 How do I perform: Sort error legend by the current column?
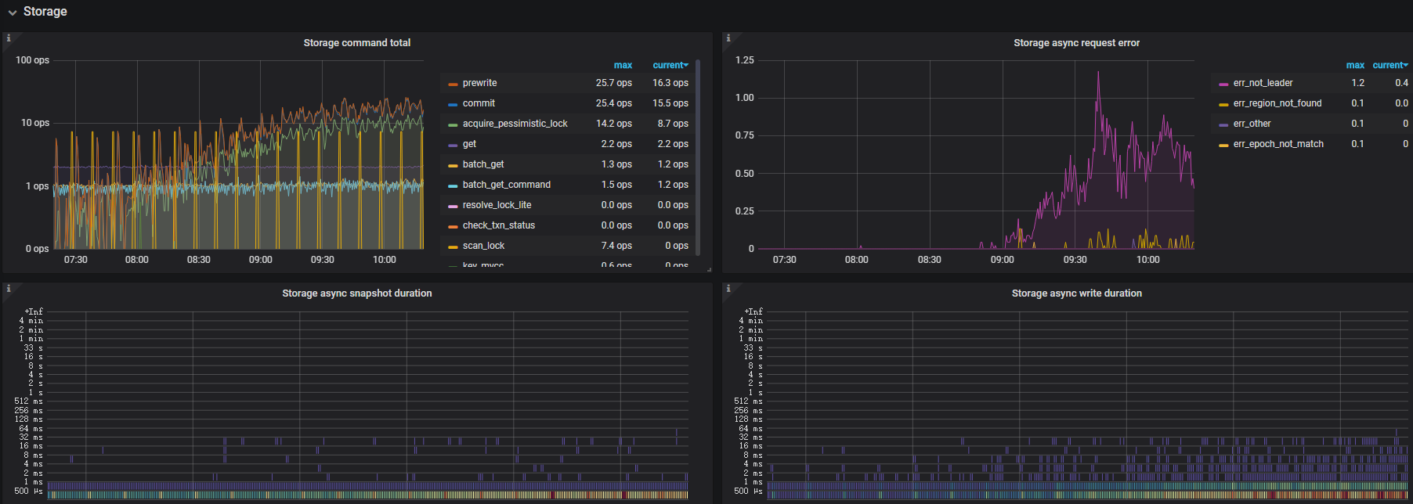tap(1390, 66)
